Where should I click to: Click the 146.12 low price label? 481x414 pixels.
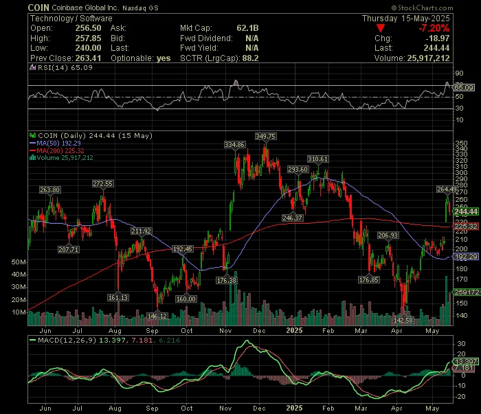tap(157, 317)
